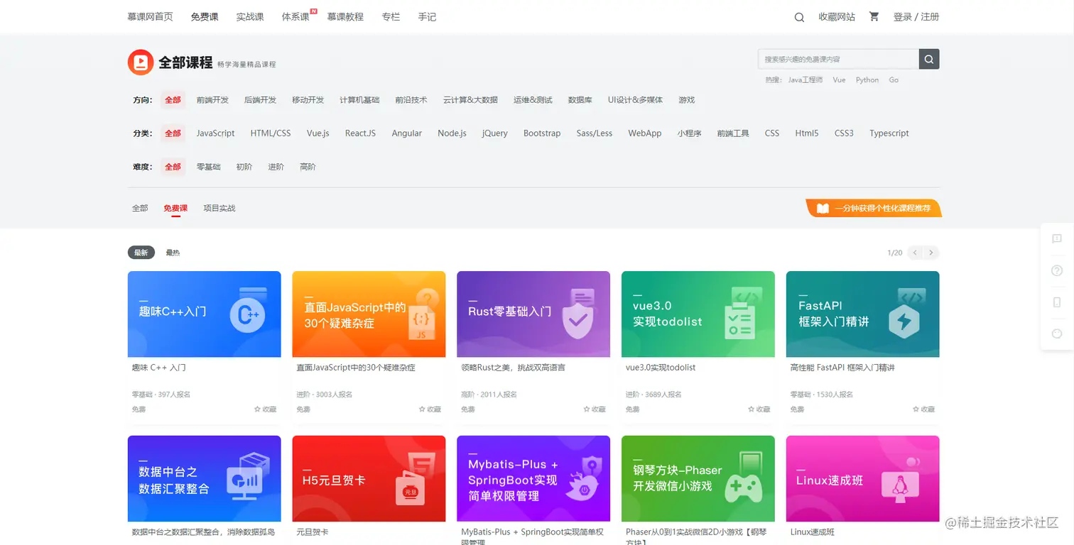Filter difficulty by 进阶
This screenshot has width=1074, height=545.
276,167
